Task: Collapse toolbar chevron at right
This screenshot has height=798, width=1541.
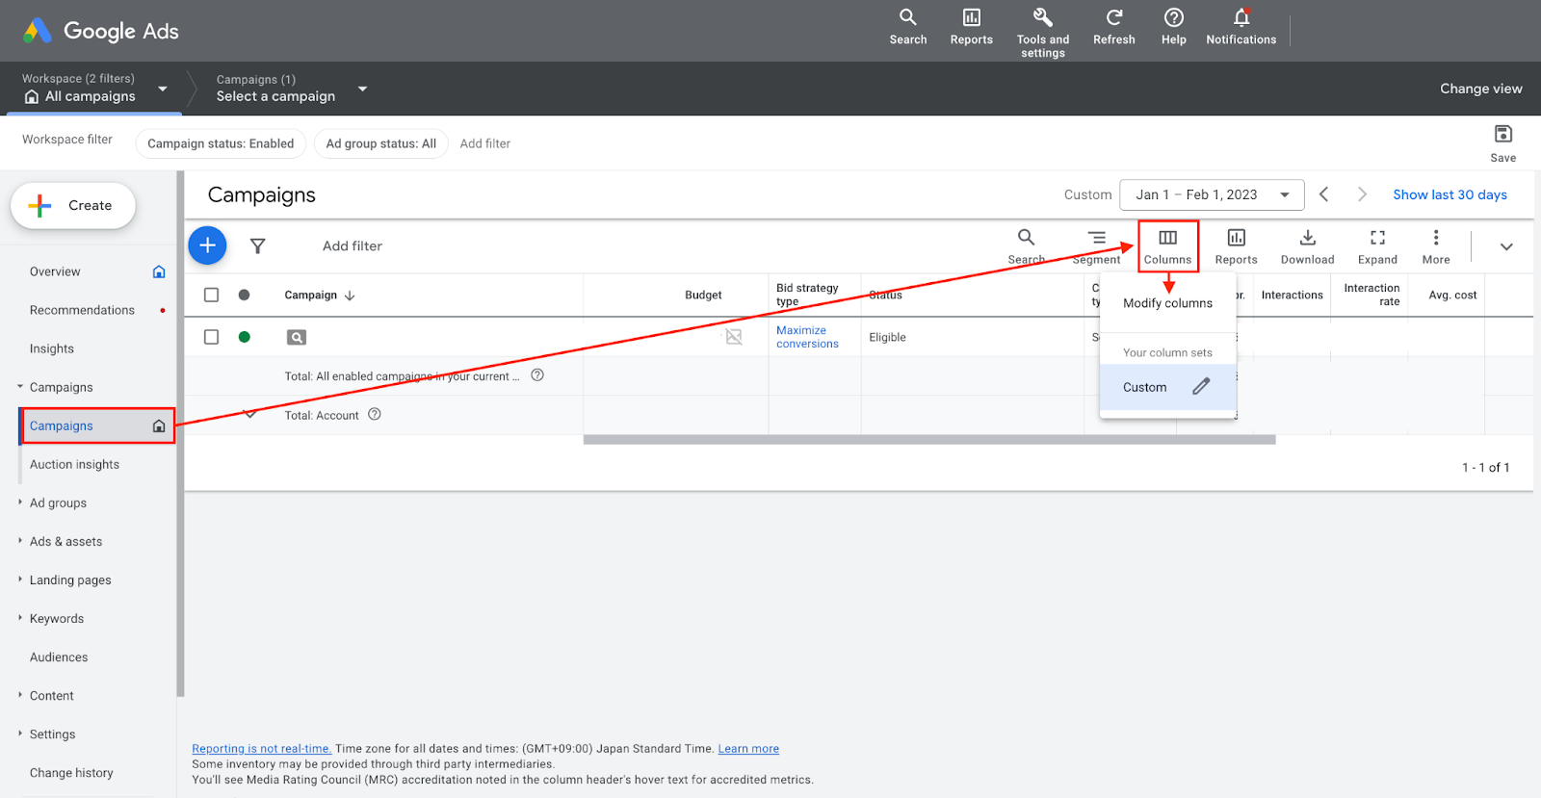Action: [1506, 246]
